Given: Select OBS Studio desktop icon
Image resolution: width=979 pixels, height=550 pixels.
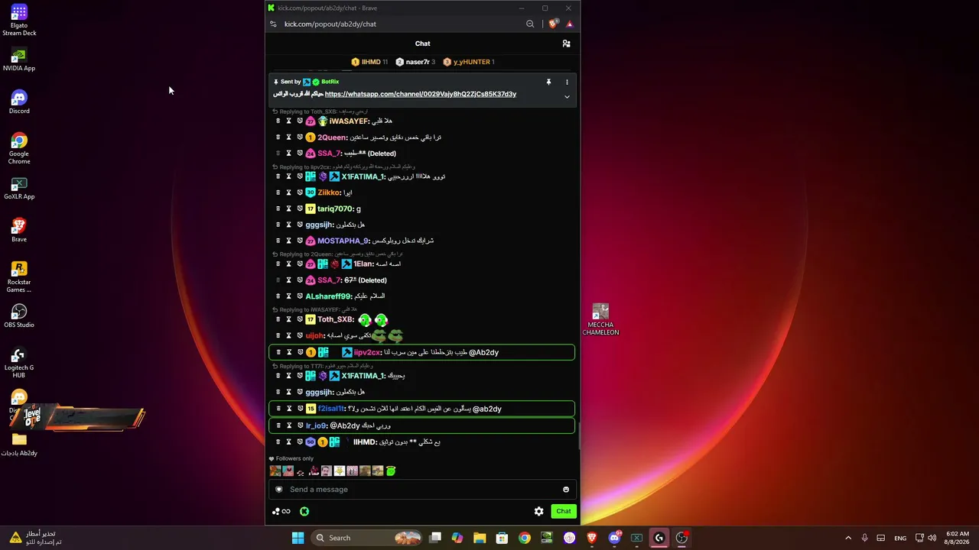Looking at the screenshot, I should click(19, 316).
